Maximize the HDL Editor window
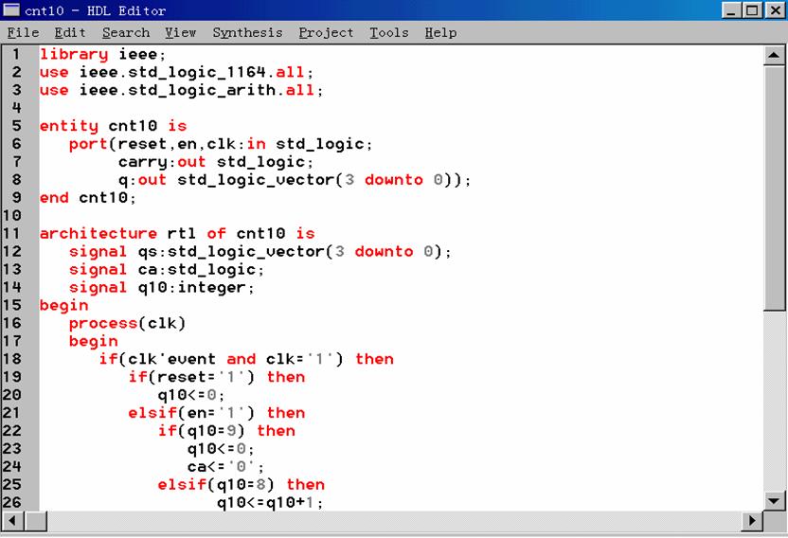This screenshot has height=538, width=788. (752, 10)
